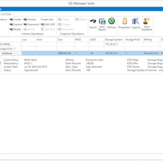
Task: Sort by the Size column header
Action: point(66,39)
